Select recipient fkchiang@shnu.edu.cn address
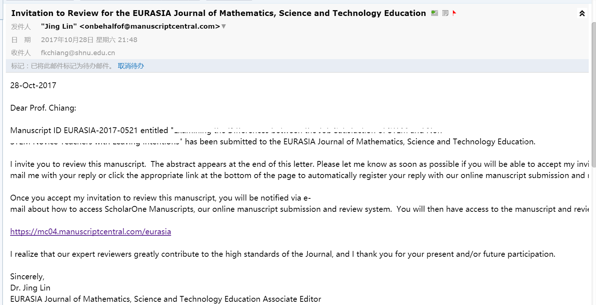 point(78,53)
